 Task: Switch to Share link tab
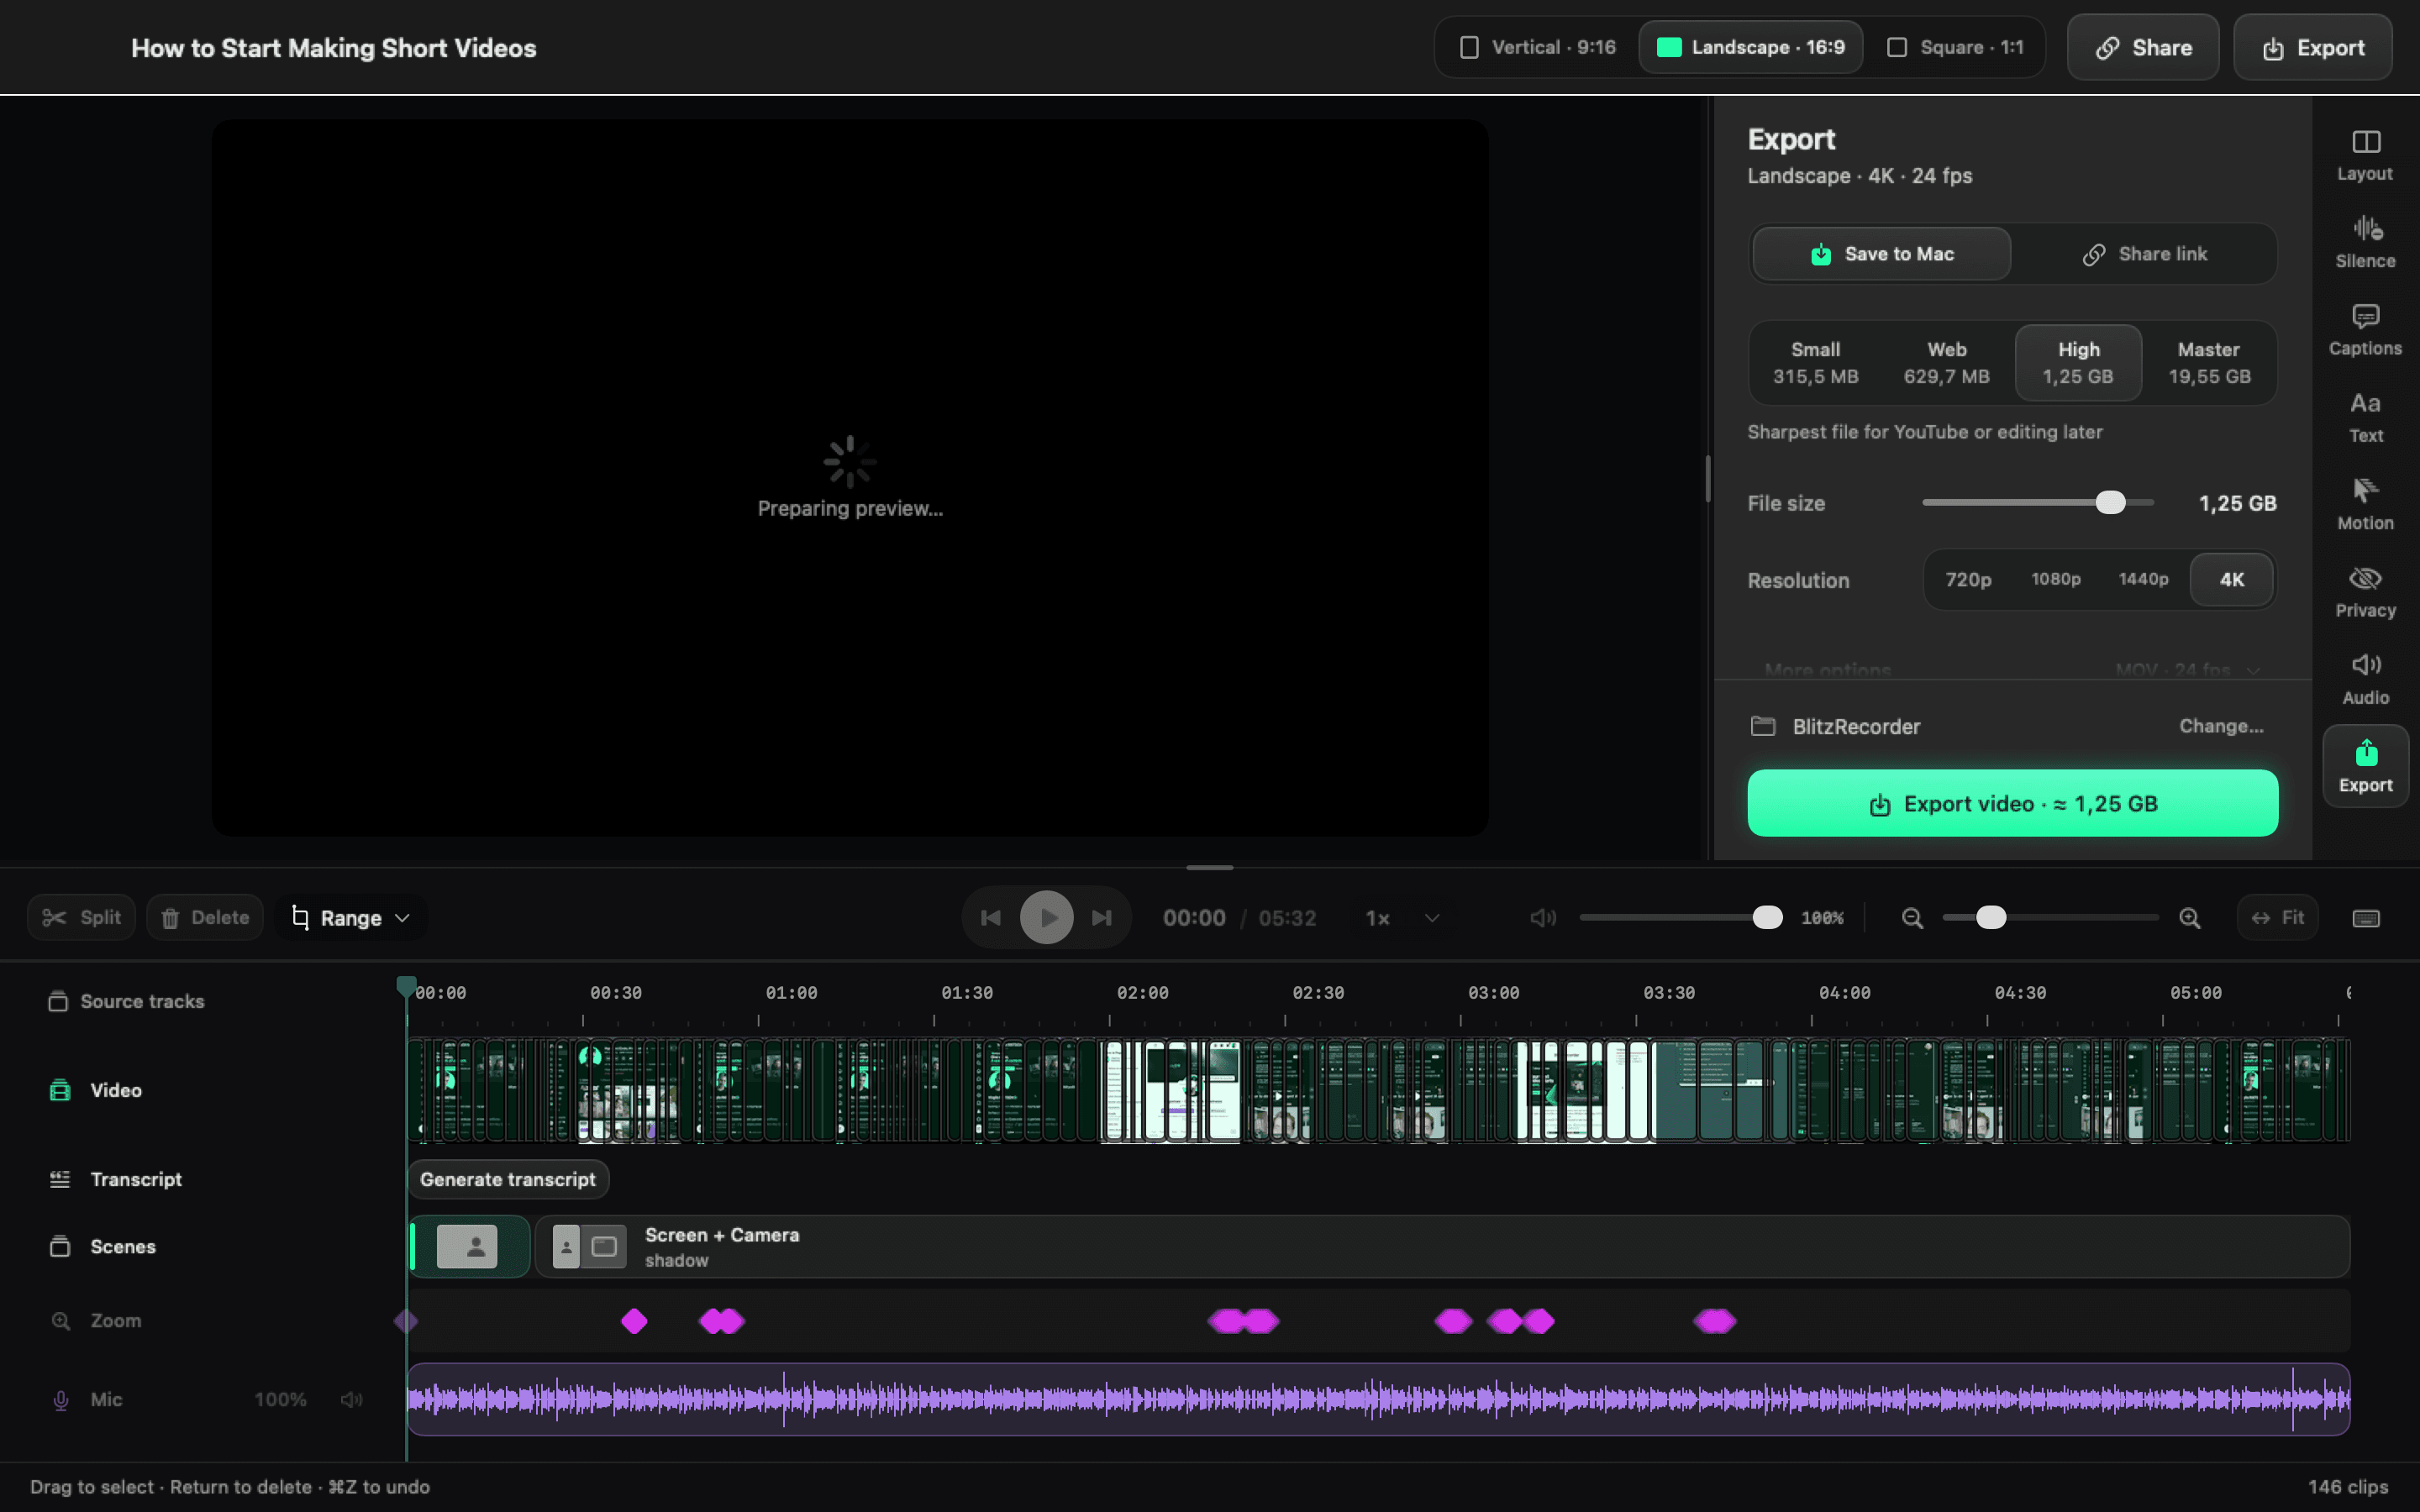(x=2144, y=254)
